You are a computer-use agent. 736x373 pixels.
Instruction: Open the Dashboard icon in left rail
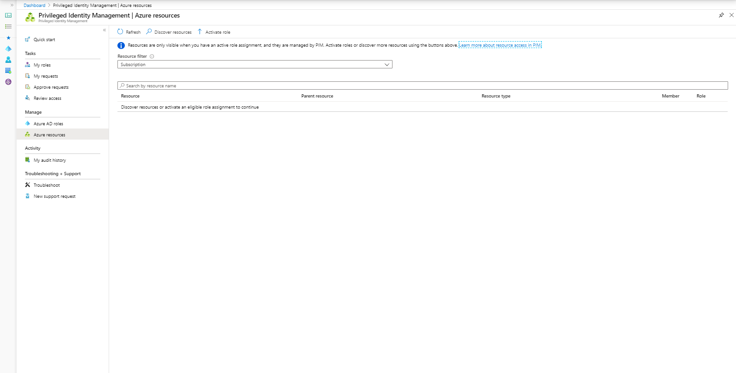(8, 15)
